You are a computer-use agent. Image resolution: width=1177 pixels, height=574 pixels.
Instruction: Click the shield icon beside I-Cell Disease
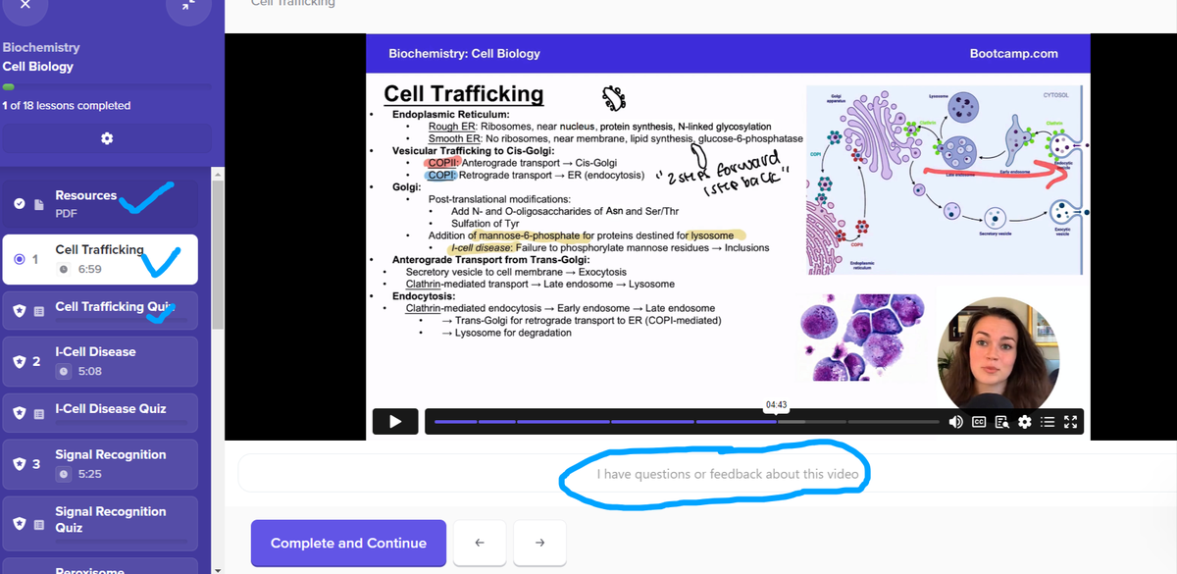pyautogui.click(x=19, y=362)
